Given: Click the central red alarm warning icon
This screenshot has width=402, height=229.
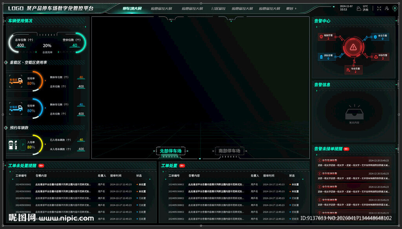Looking at the screenshot, I should click(353, 47).
